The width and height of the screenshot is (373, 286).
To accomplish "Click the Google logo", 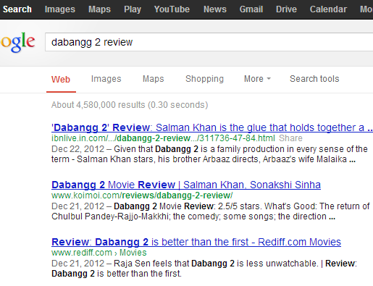I will coord(18,42).
